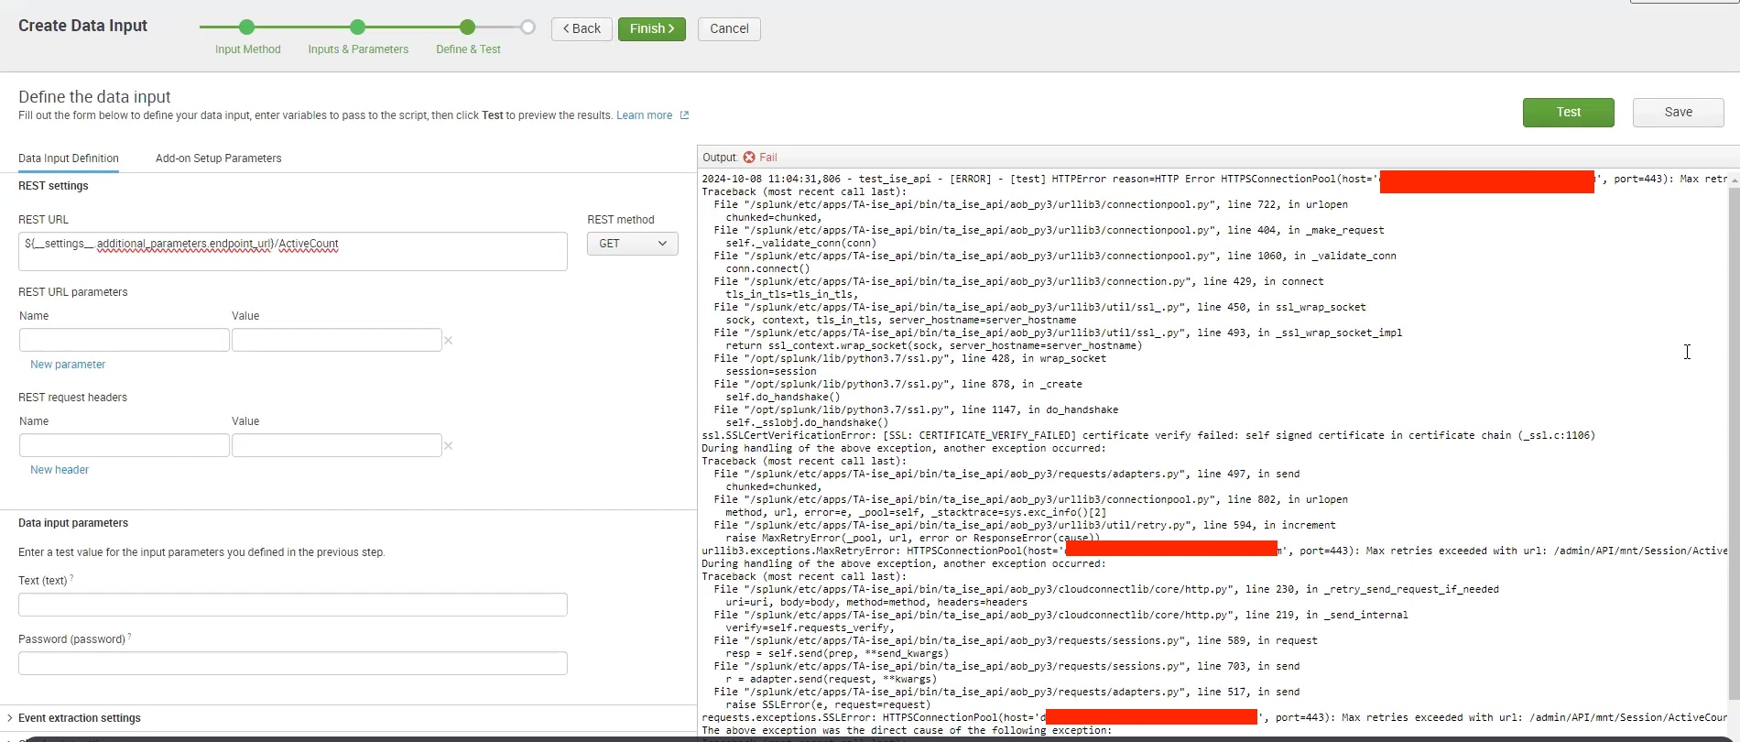Open Add-on Setup Parameters tab
This screenshot has width=1740, height=742.
coord(218,158)
